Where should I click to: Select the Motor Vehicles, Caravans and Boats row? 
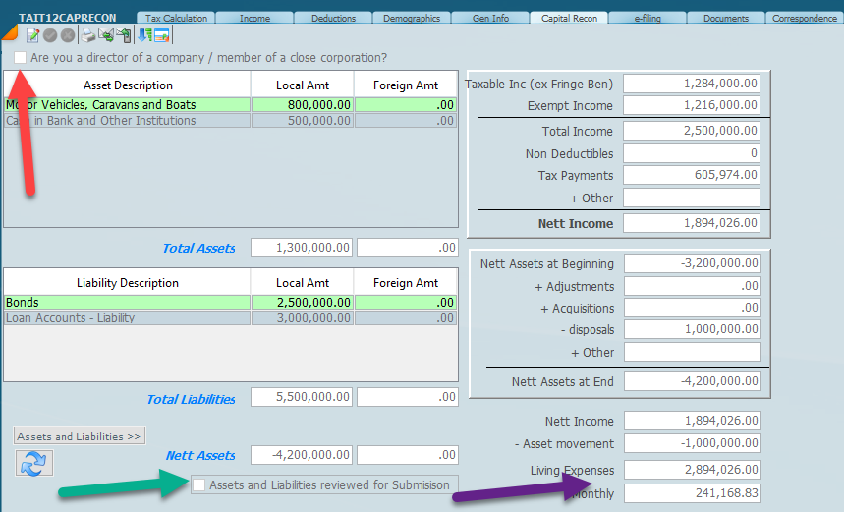pos(128,104)
